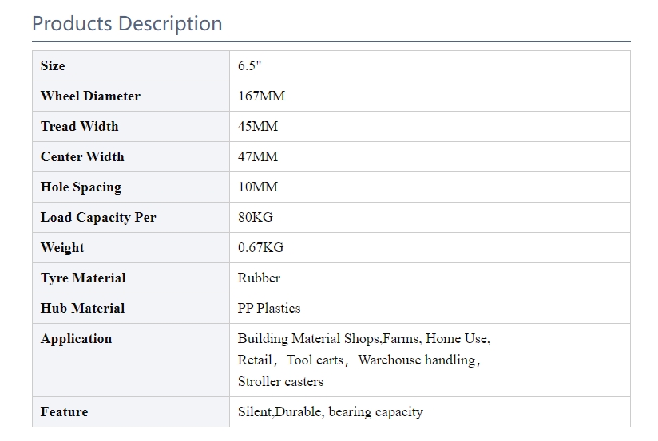
Task: Select the Size label cell
Action: tap(131, 66)
